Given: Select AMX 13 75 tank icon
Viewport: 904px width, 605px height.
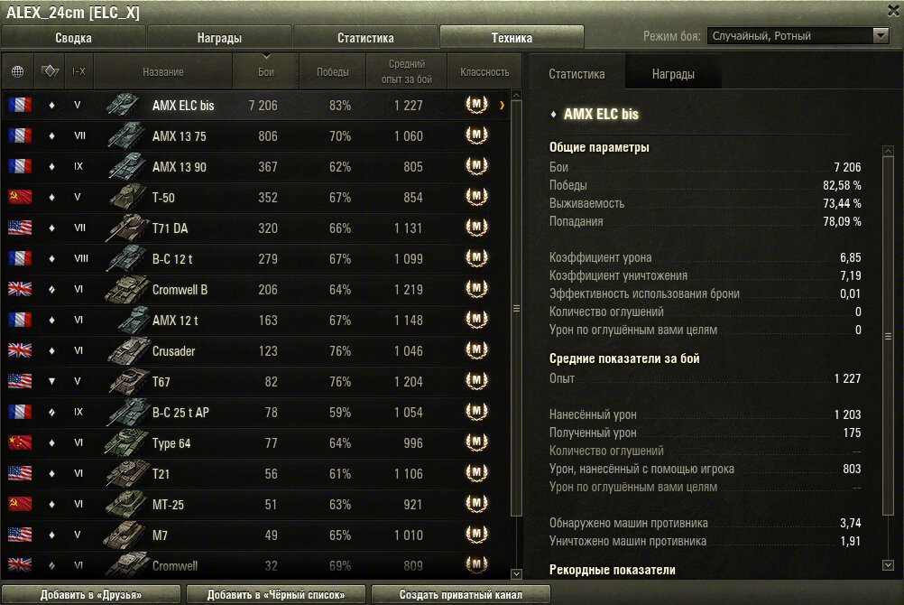Looking at the screenshot, I should pyautogui.click(x=125, y=135).
